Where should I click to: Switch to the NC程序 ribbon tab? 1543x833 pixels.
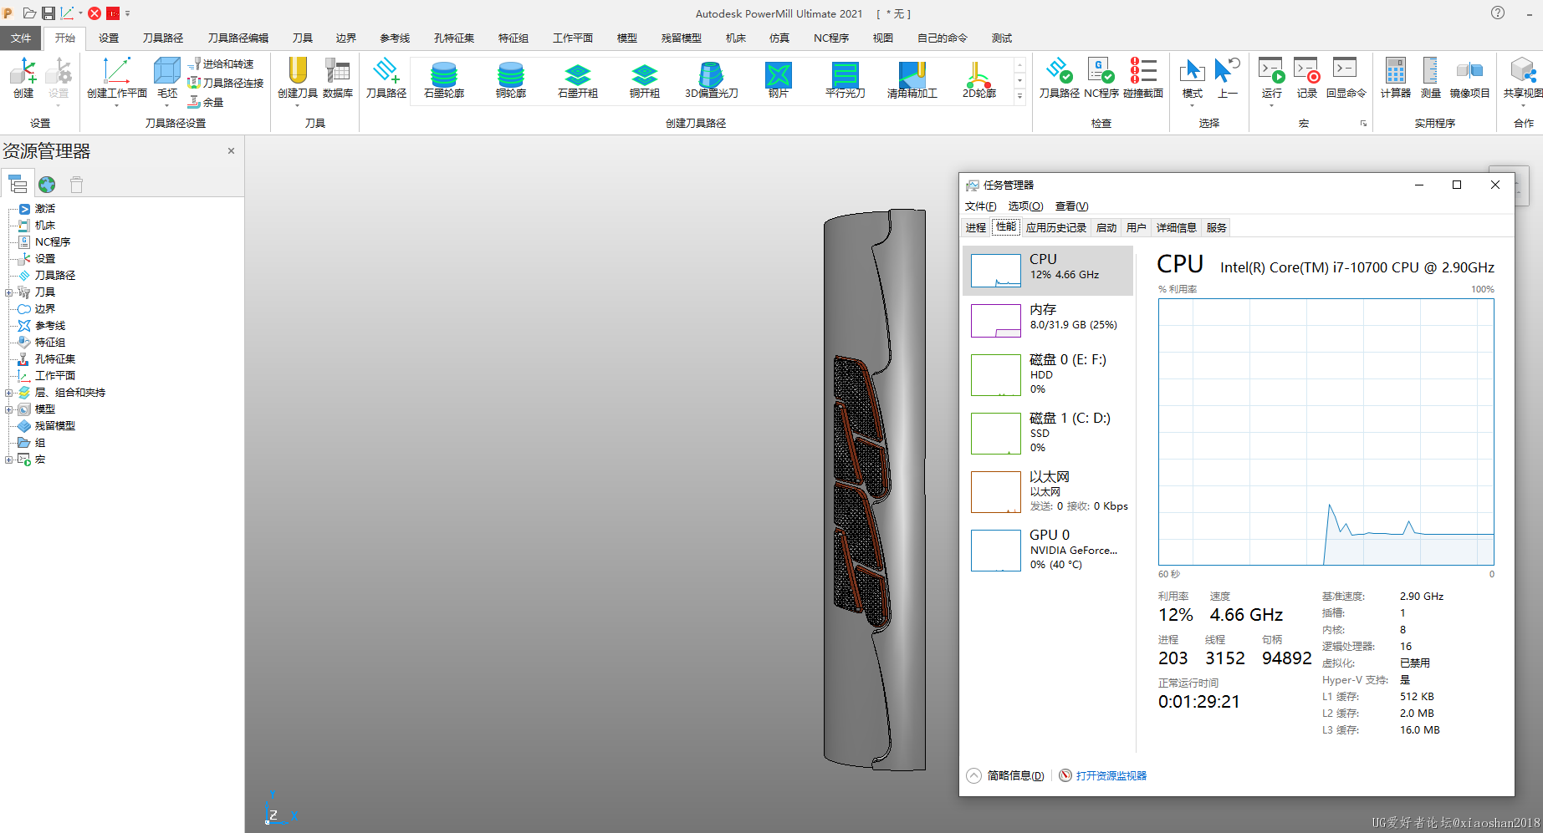831,38
